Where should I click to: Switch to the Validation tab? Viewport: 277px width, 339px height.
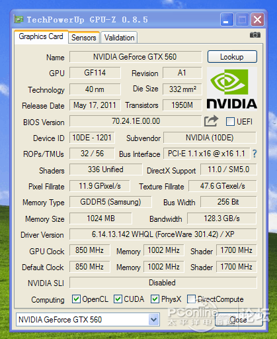pyautogui.click(x=119, y=38)
